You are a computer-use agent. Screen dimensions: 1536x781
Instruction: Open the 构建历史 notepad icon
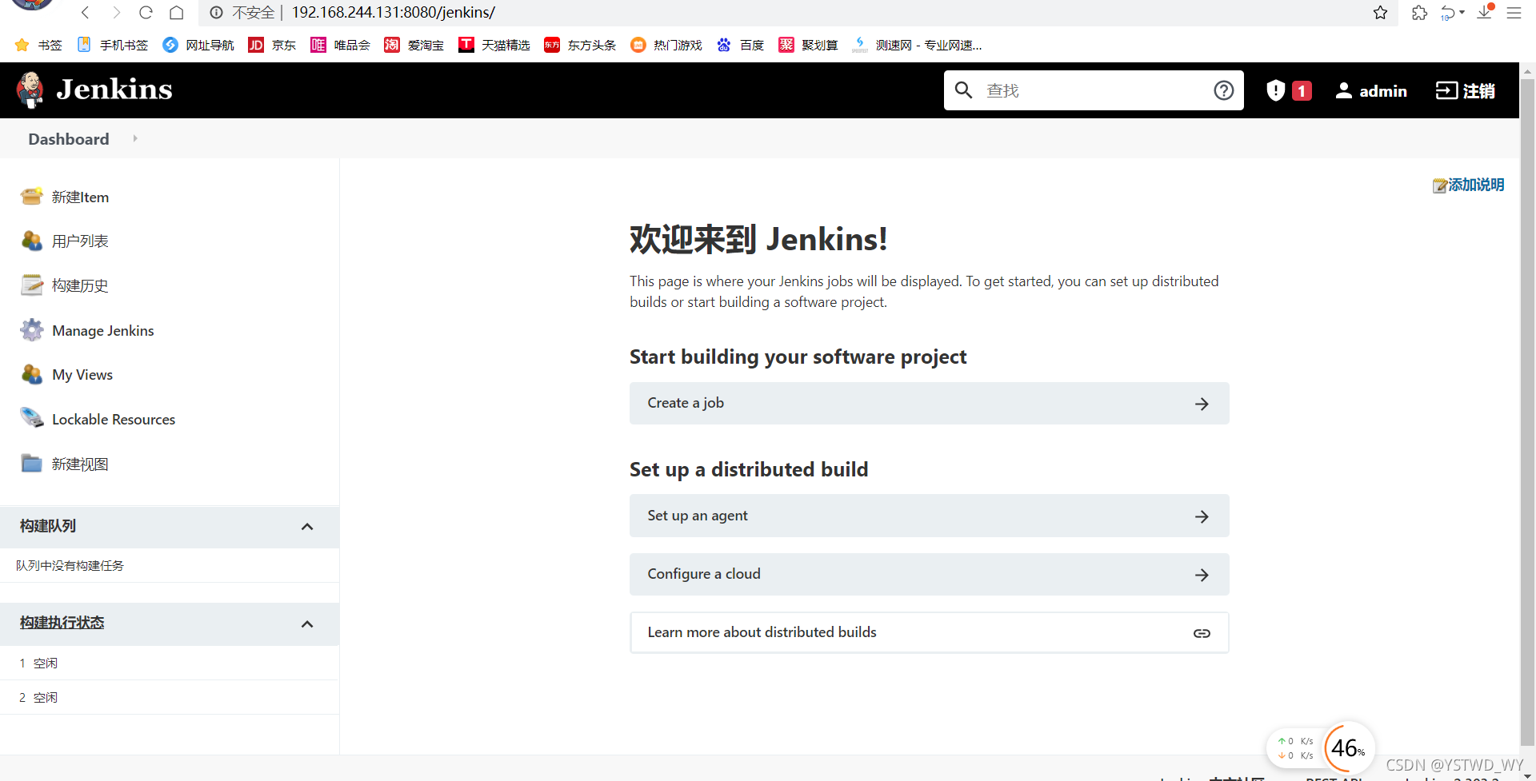point(32,285)
